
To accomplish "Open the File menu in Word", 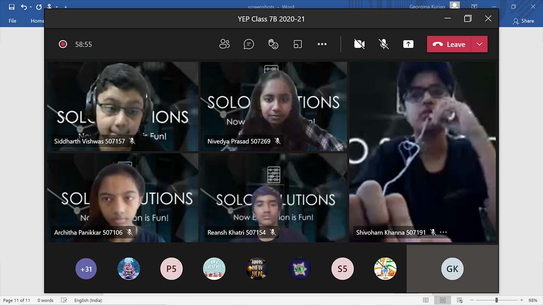I will coord(12,21).
